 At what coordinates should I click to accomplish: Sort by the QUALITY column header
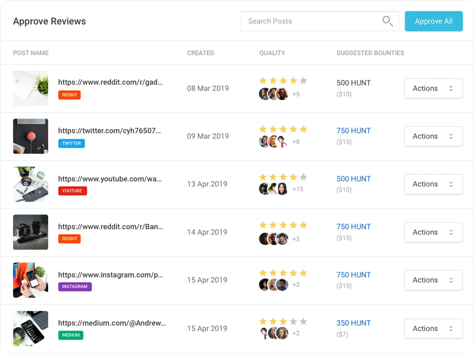(x=272, y=53)
